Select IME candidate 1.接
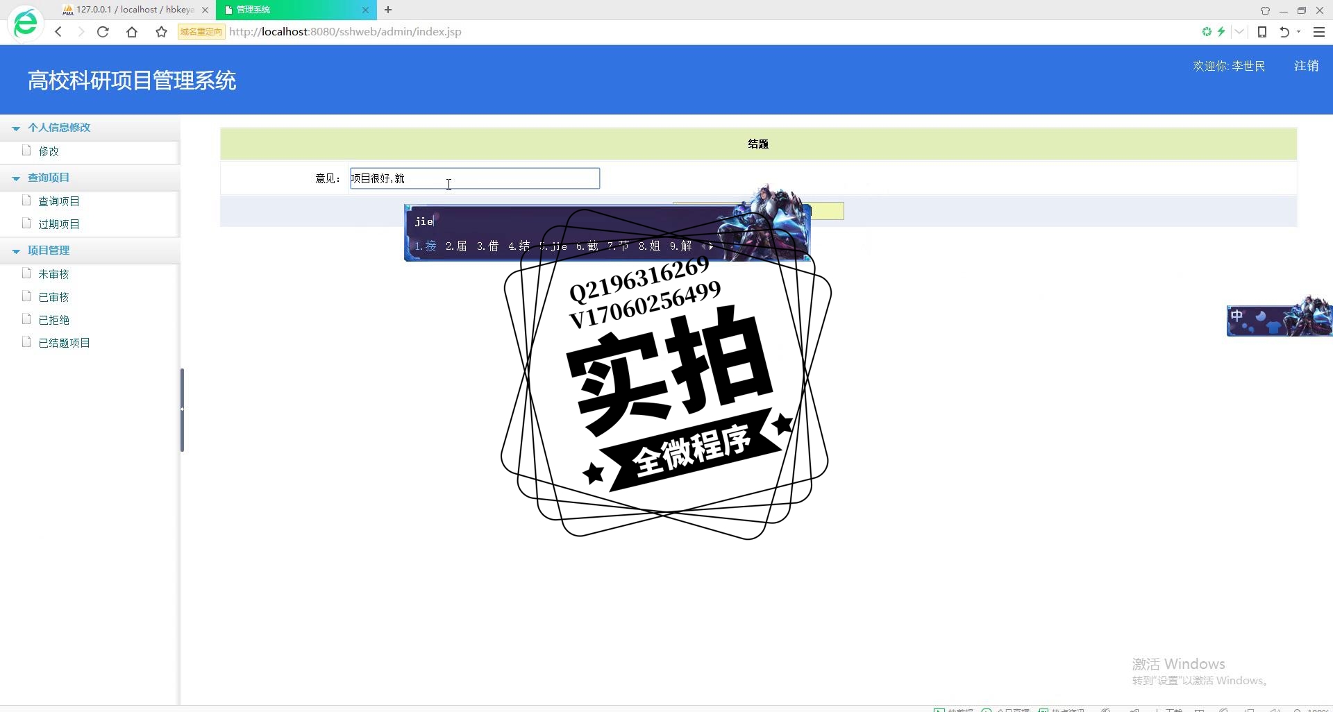The image size is (1333, 712). click(x=426, y=246)
